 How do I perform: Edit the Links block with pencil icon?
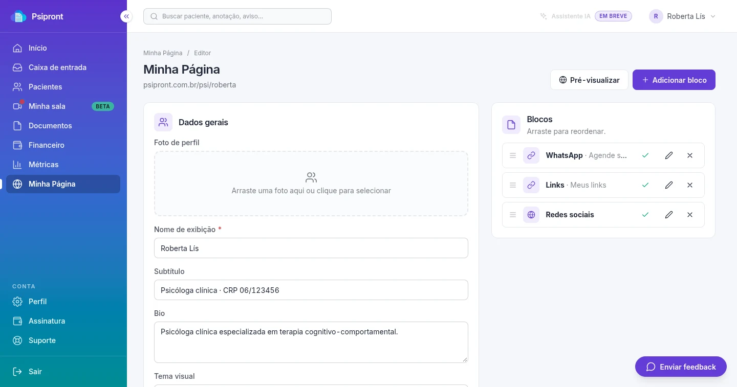[x=669, y=185]
